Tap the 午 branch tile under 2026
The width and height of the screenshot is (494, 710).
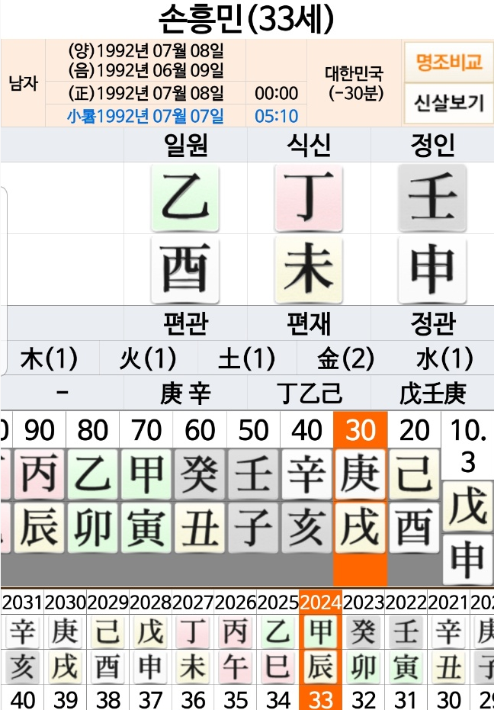[235, 667]
